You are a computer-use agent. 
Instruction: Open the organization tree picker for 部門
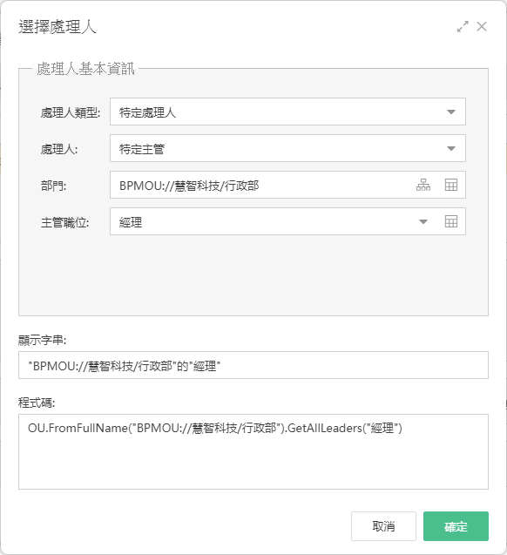(x=423, y=185)
